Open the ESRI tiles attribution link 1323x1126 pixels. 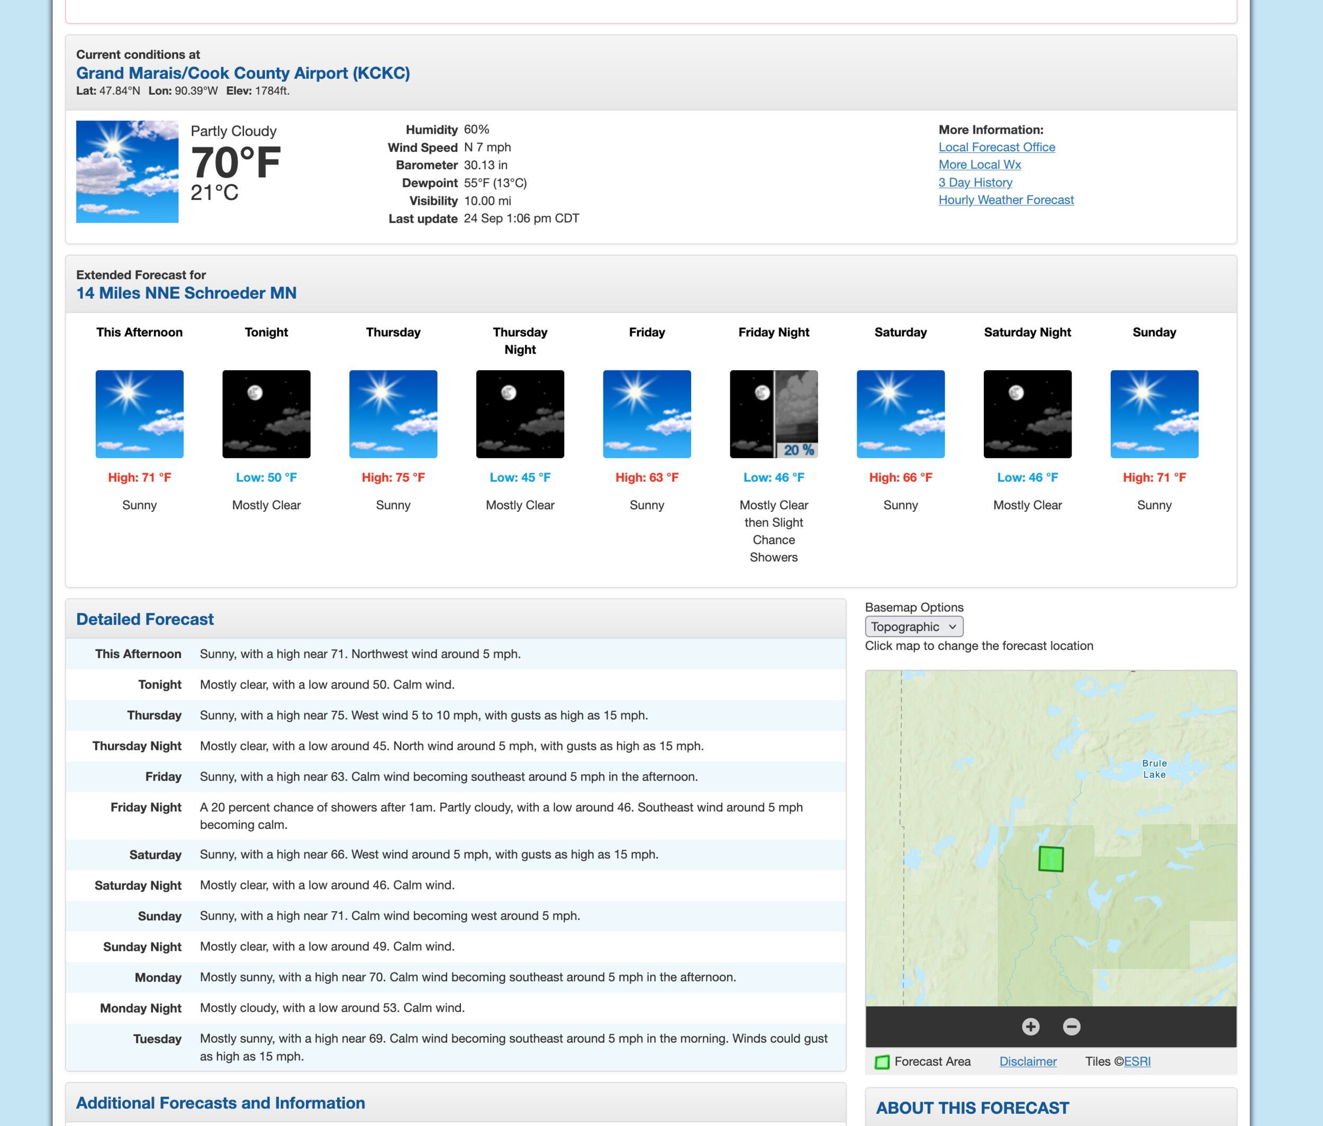tap(1137, 1061)
